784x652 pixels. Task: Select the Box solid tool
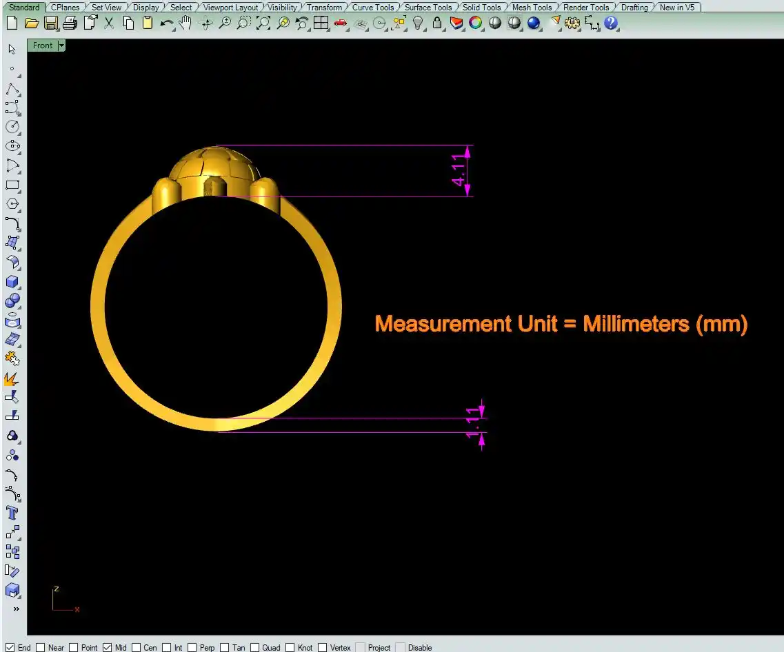point(12,281)
